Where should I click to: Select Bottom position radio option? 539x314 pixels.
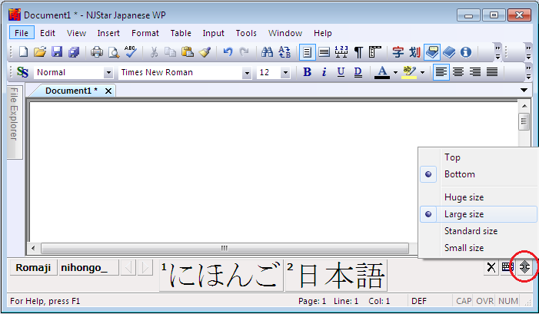coord(428,174)
